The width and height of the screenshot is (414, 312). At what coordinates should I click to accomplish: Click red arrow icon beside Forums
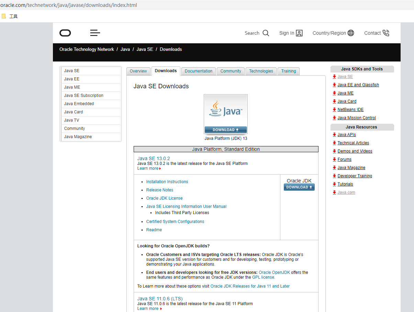pyautogui.click(x=334, y=159)
